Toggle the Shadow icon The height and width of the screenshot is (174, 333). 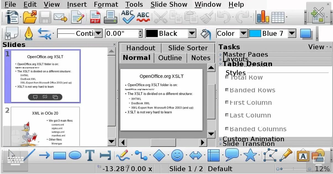point(306,34)
